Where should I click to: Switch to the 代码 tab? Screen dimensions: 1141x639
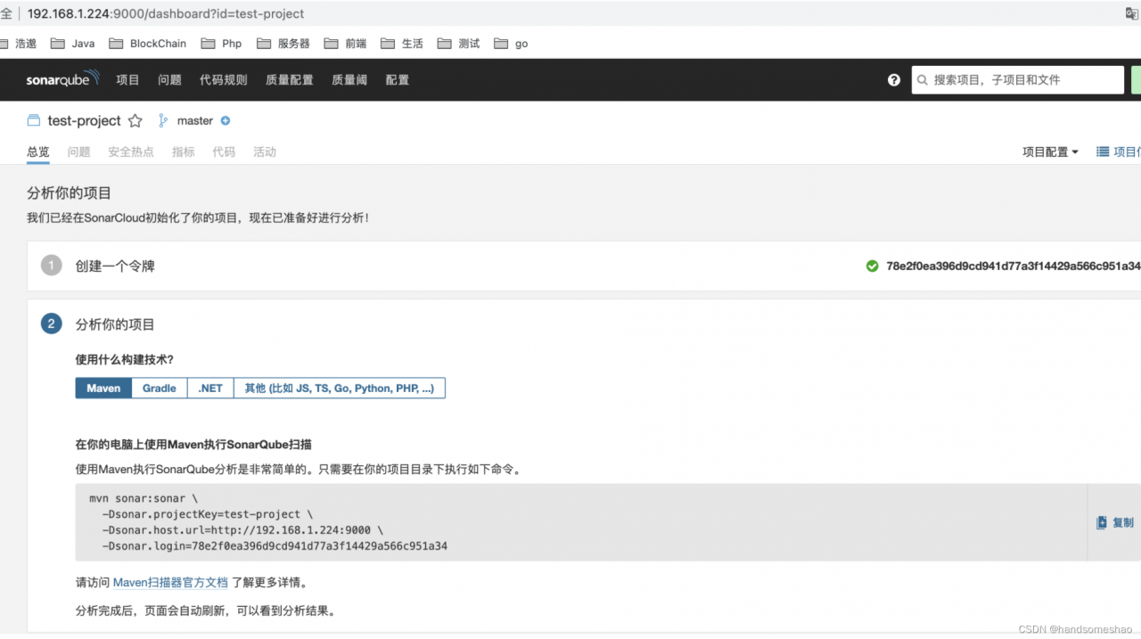(224, 152)
